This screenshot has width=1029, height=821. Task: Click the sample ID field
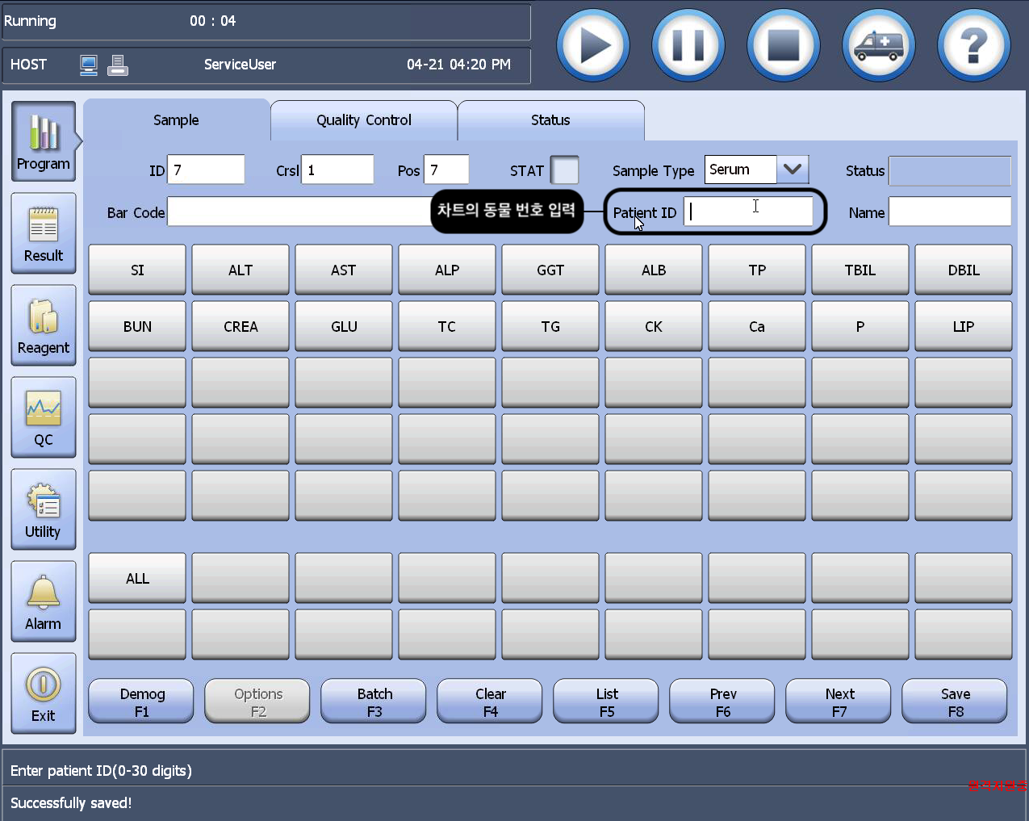206,170
